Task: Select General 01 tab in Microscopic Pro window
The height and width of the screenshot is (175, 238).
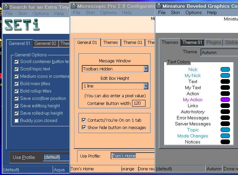Action: (87, 43)
